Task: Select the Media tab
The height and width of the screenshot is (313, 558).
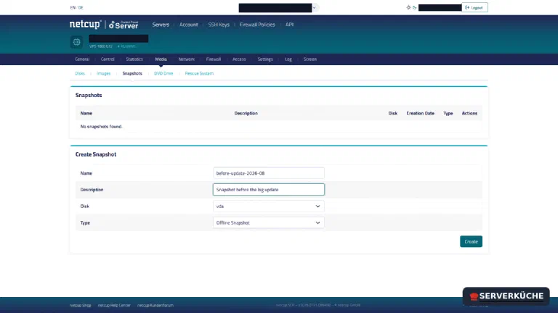Action: 161,59
